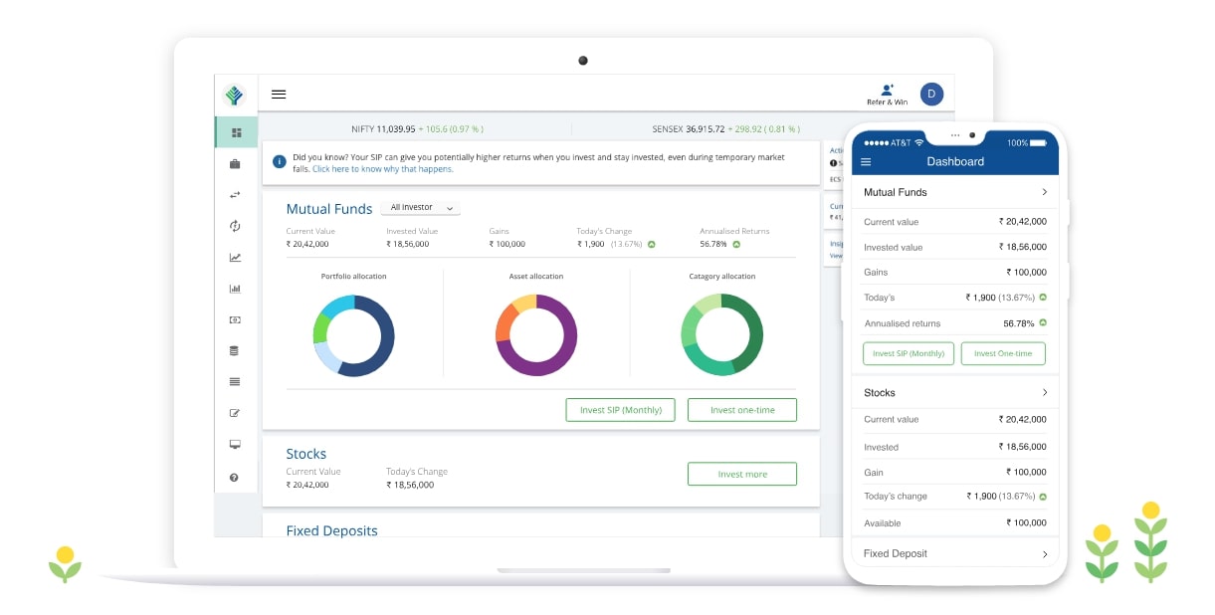This screenshot has height=615, width=1215.
Task: Open the hamburger menu on the laptop header
Action: tap(279, 95)
